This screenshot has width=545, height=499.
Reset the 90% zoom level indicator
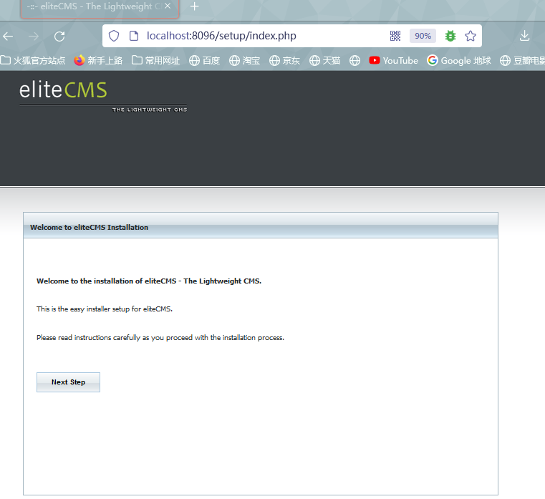coord(423,36)
